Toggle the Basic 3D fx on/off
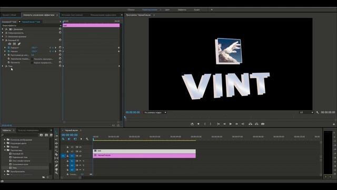 (6, 40)
